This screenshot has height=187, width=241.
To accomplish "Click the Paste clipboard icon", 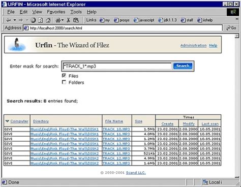I will click(x=76, y=20).
